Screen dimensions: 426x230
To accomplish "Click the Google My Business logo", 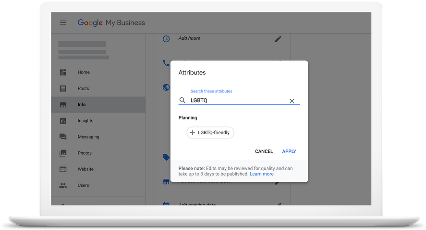I will pos(111,23).
